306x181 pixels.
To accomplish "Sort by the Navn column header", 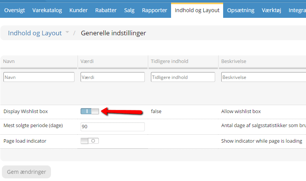I will point(9,61).
